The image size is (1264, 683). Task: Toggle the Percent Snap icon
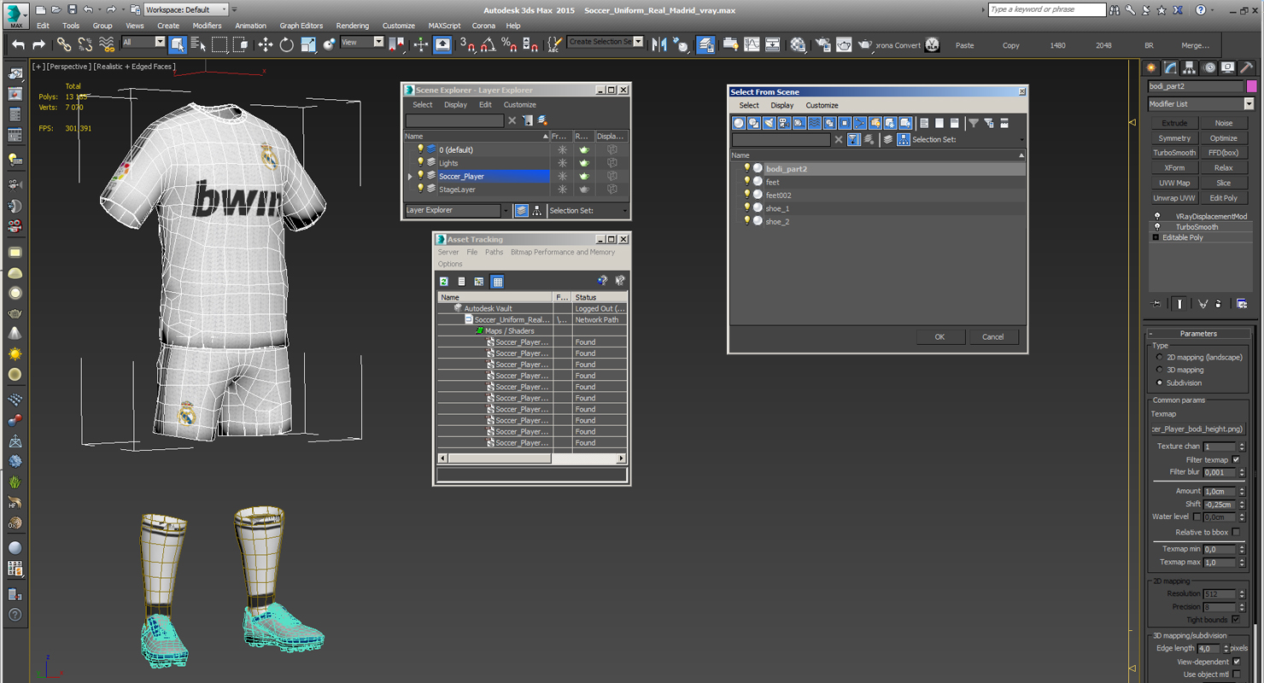tap(509, 44)
